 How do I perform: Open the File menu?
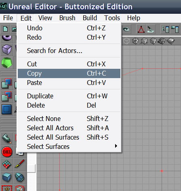coord(8,18)
